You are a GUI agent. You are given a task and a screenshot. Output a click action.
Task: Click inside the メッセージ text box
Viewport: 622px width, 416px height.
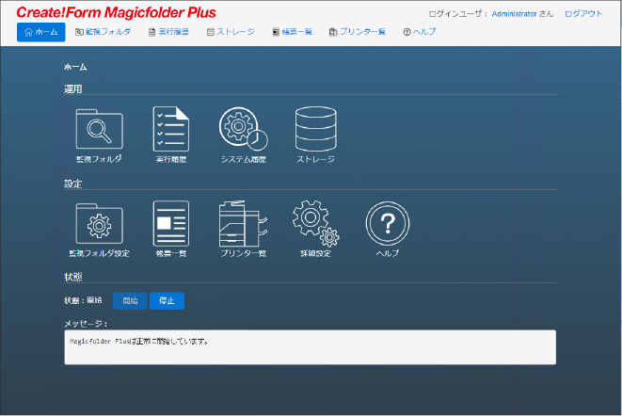[311, 347]
